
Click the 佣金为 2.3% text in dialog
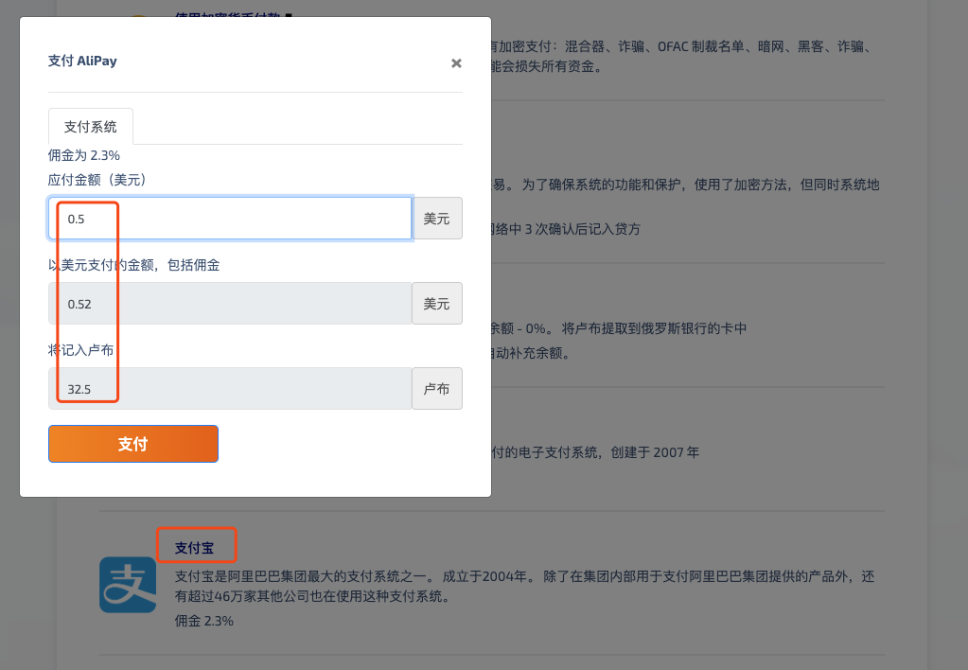coord(84,155)
